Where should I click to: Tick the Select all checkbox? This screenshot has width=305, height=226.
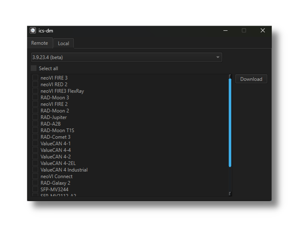click(x=34, y=68)
